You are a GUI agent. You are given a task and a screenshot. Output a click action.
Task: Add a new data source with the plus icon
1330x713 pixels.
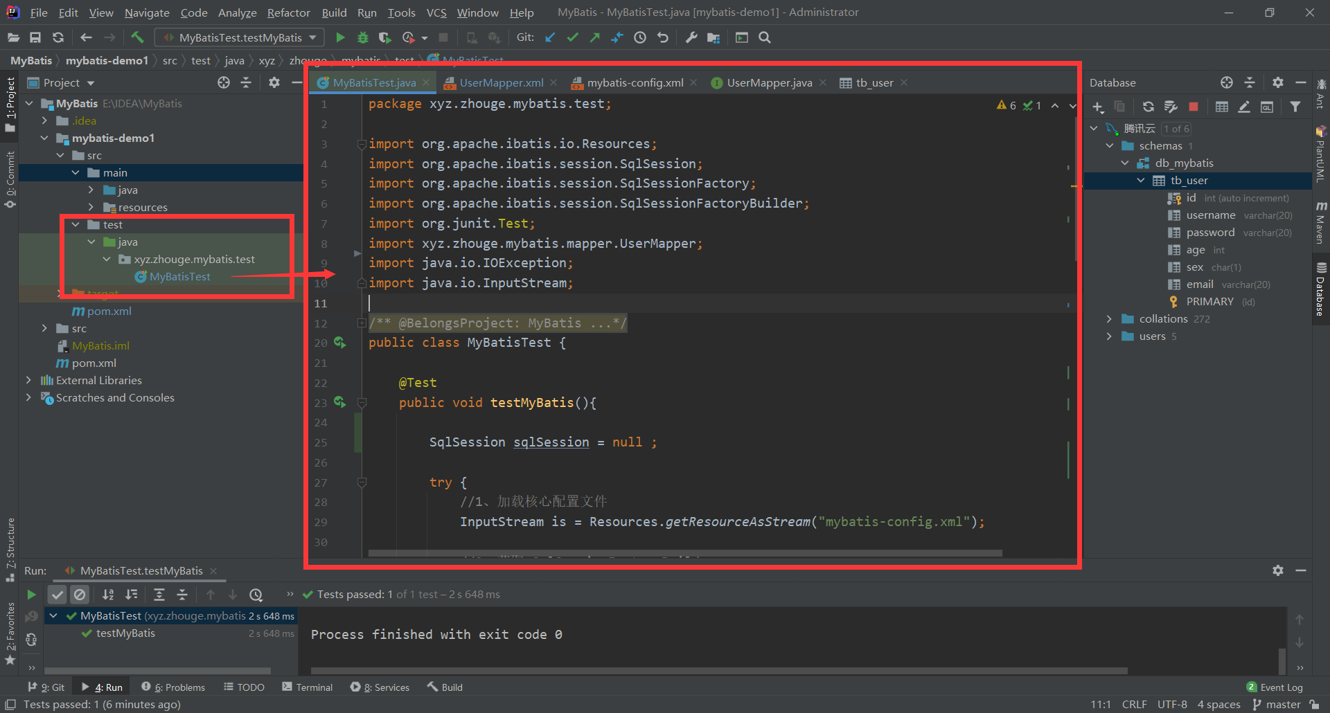pyautogui.click(x=1098, y=107)
